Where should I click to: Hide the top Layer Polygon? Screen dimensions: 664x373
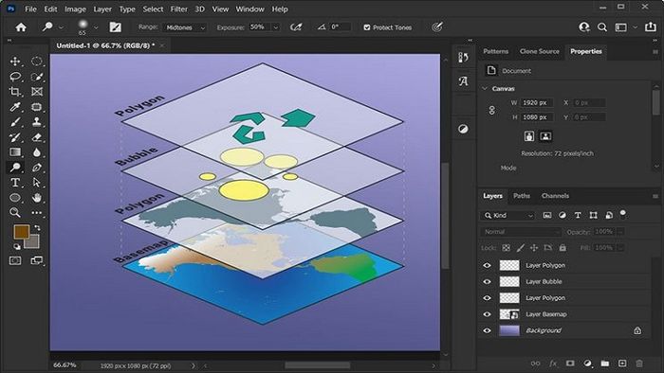(x=487, y=265)
